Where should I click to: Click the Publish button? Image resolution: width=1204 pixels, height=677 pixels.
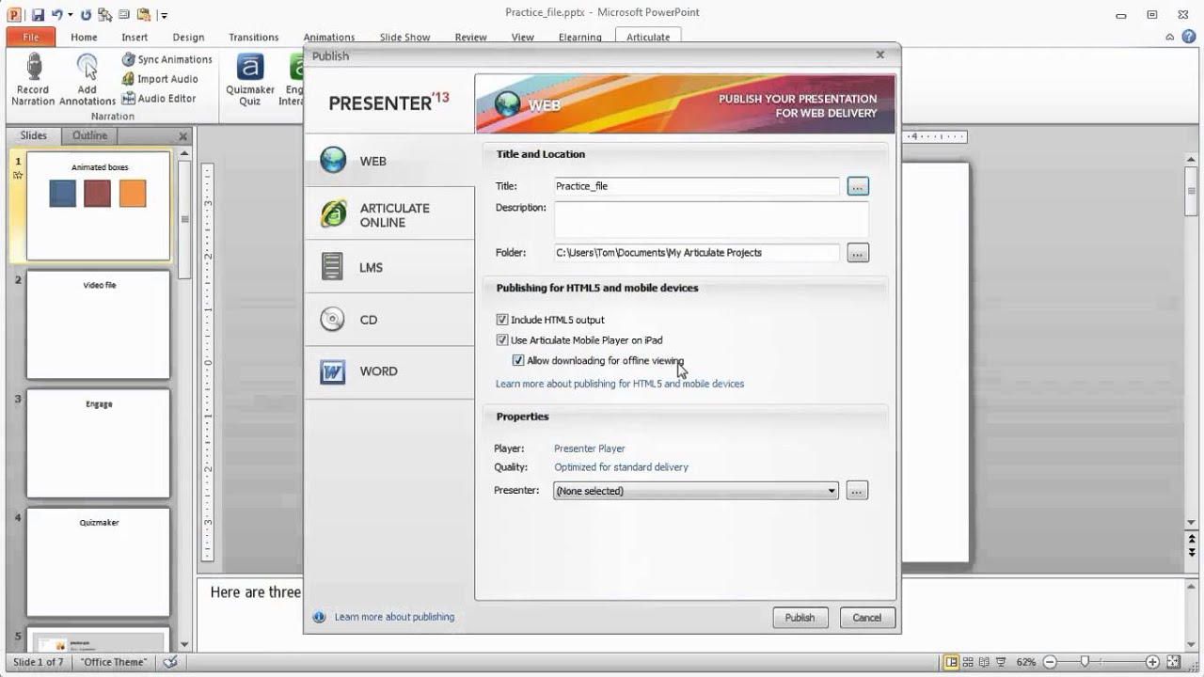[800, 618]
